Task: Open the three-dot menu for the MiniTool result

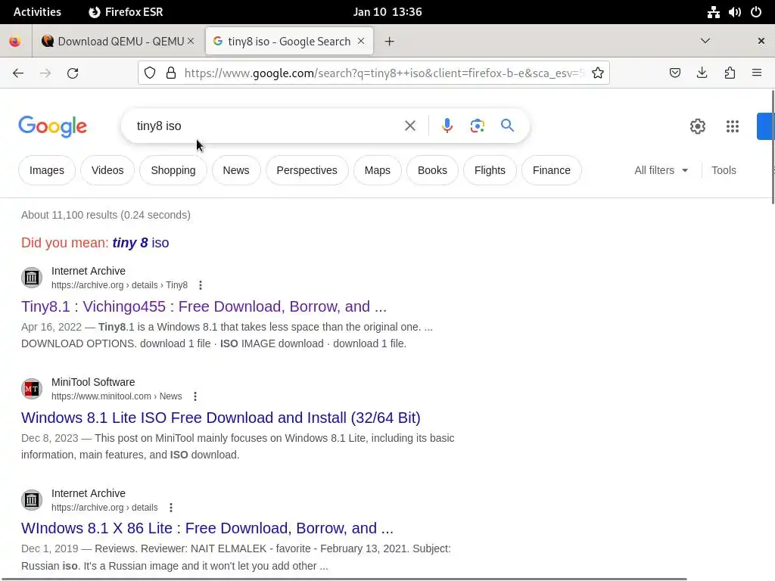Action: coord(195,396)
